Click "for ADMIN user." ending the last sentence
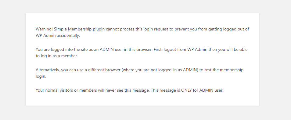The height and width of the screenshot is (120, 291). [208, 90]
